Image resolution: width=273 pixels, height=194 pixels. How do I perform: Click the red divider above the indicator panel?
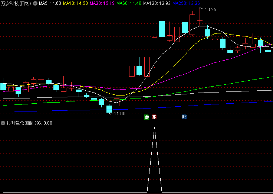(136, 120)
